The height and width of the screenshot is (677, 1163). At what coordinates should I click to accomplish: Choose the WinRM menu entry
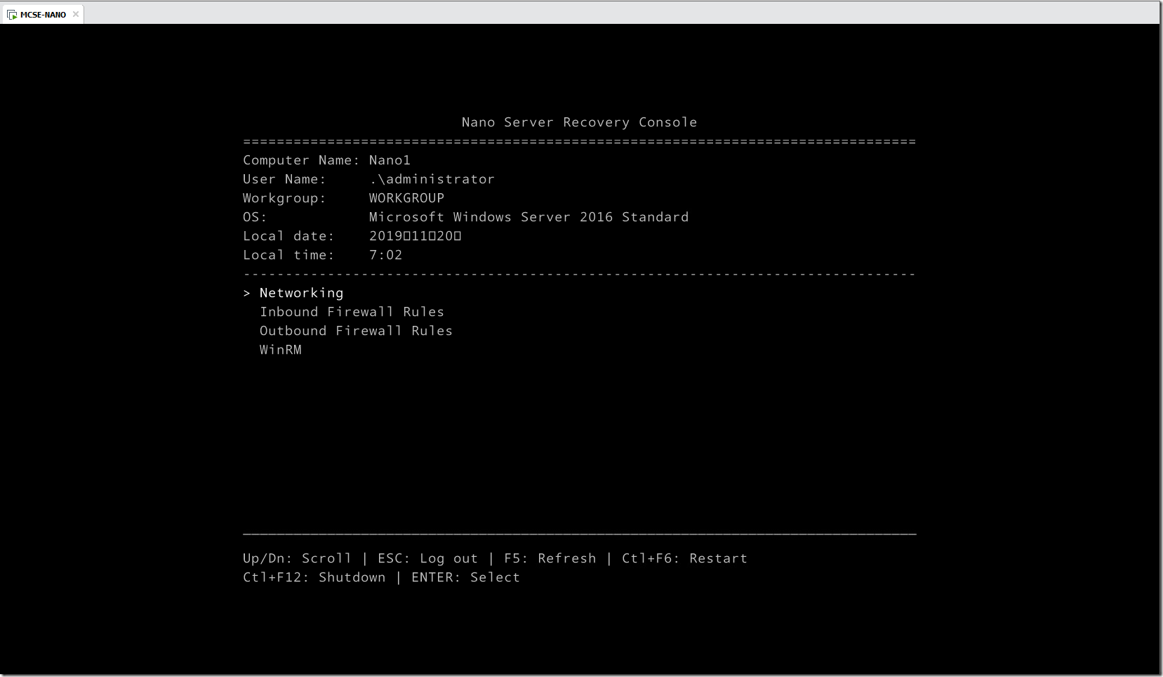pos(281,350)
